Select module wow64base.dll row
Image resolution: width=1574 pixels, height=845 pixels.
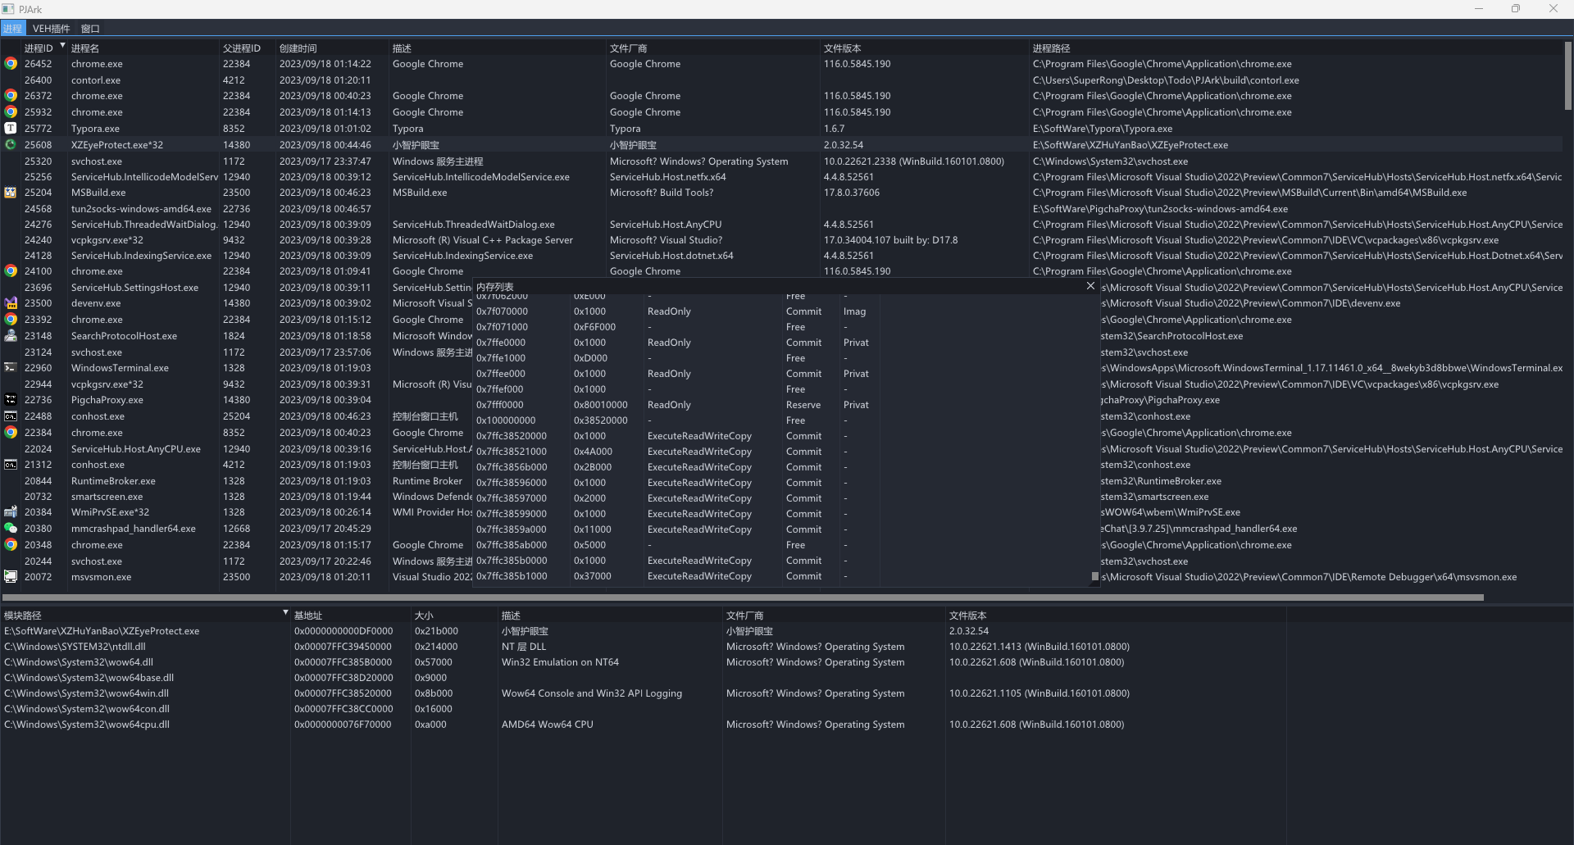click(x=644, y=677)
